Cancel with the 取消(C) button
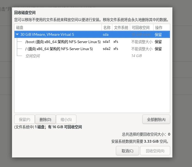 pos(127,151)
